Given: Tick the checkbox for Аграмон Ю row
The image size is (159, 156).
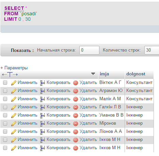Looking at the screenshot, I should pos(5,91).
